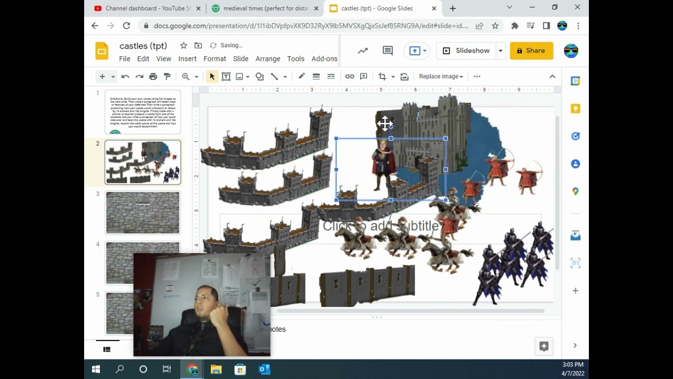Open the Line type dropdown arrow
Viewport: 673px width, 379px height.
[285, 77]
